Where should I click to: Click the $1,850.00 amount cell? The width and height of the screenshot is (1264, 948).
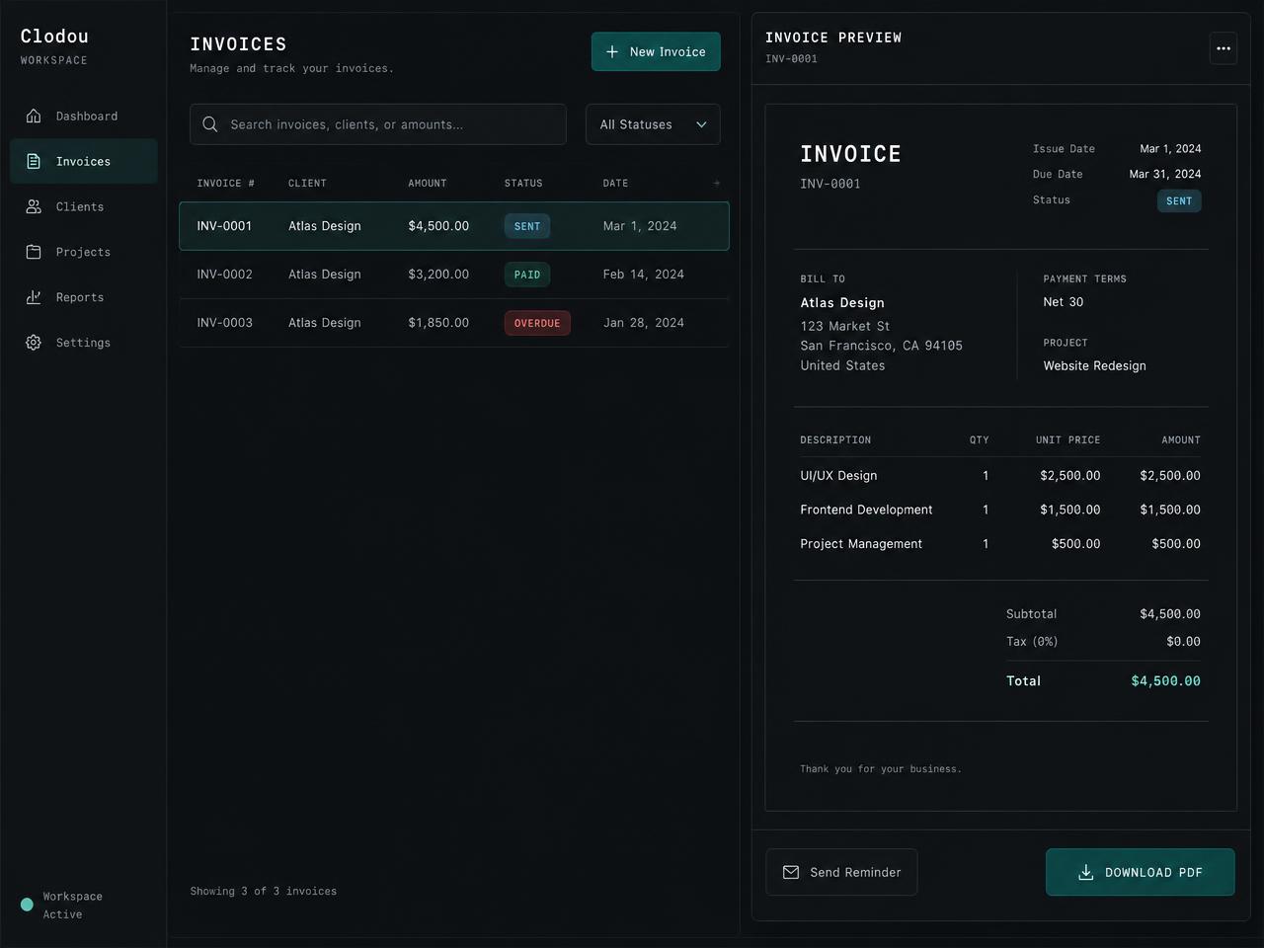(438, 323)
